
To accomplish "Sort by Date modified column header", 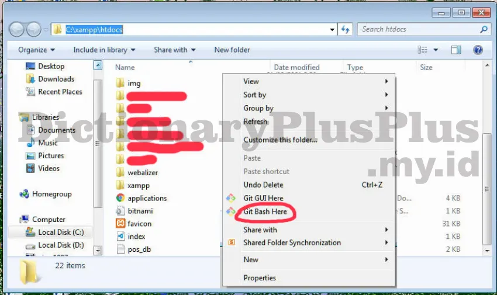I will (296, 67).
